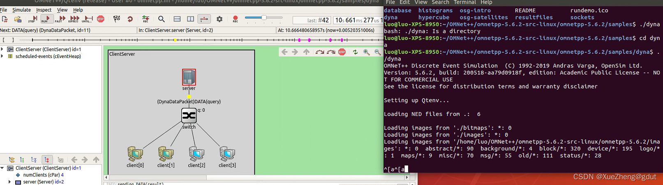Image resolution: width=663 pixels, height=185 pixels.
Task: Click the canvas fast run module icon
Action: [x=331, y=52]
